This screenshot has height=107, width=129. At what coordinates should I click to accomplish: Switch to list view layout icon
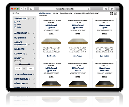pos(115,13)
